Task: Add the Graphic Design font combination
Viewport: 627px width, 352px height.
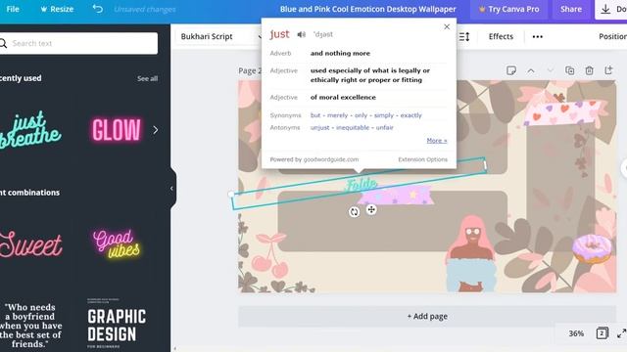Action: 117,324
